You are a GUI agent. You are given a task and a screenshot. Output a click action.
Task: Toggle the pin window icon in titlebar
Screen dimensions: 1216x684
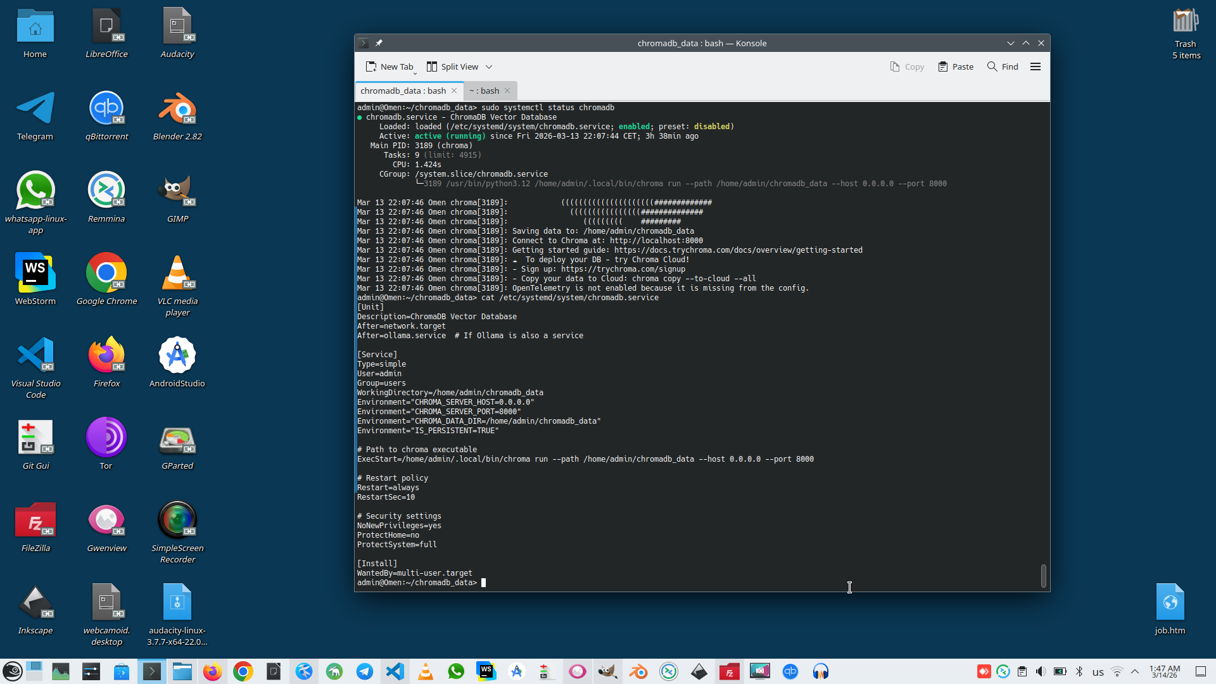pos(379,43)
